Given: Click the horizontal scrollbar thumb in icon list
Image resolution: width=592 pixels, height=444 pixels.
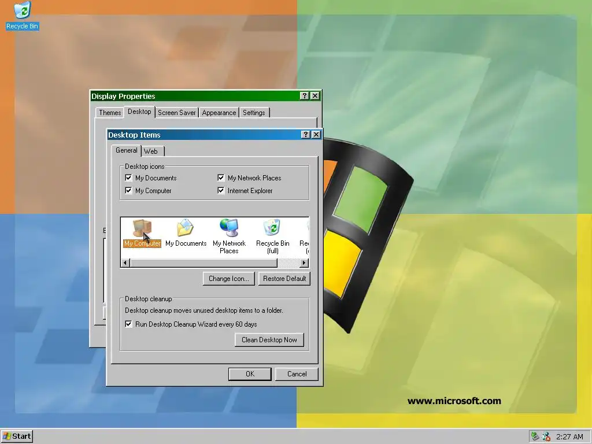Looking at the screenshot, I should 204,263.
